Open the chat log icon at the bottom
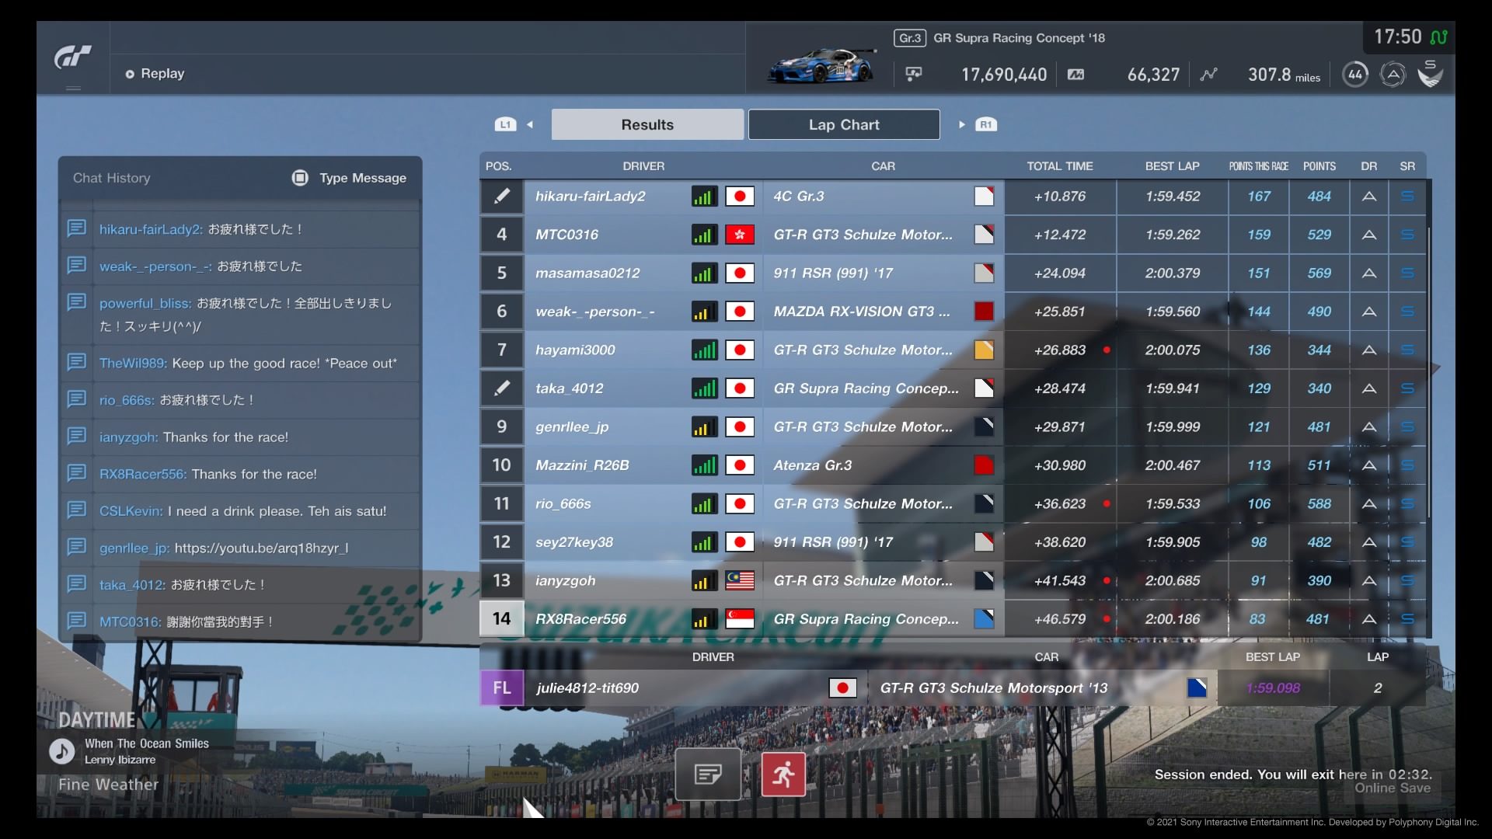This screenshot has width=1492, height=839. [x=708, y=774]
